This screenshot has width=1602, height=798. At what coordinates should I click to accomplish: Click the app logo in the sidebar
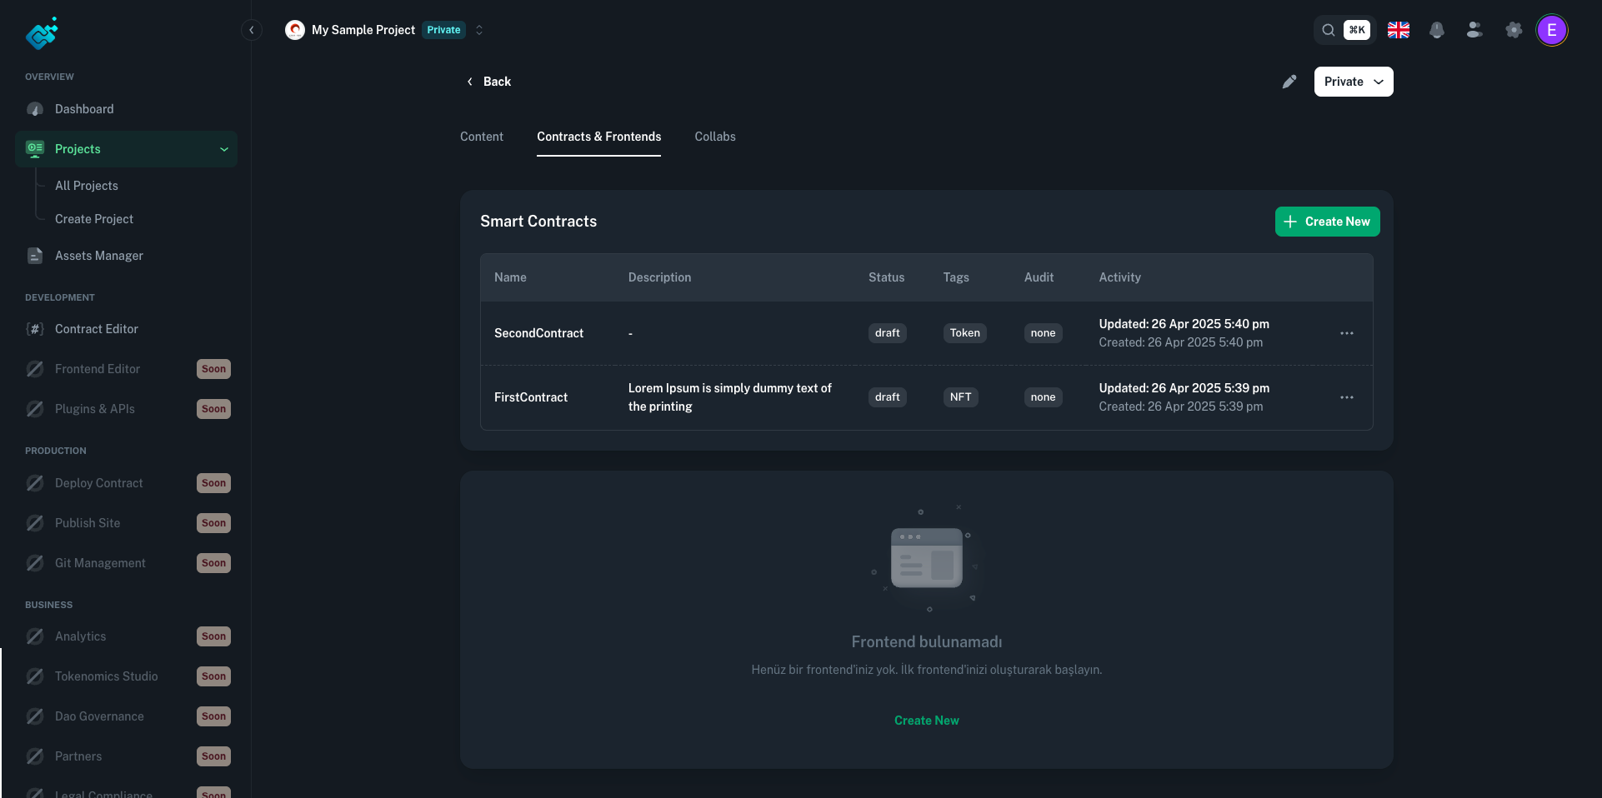coord(42,32)
